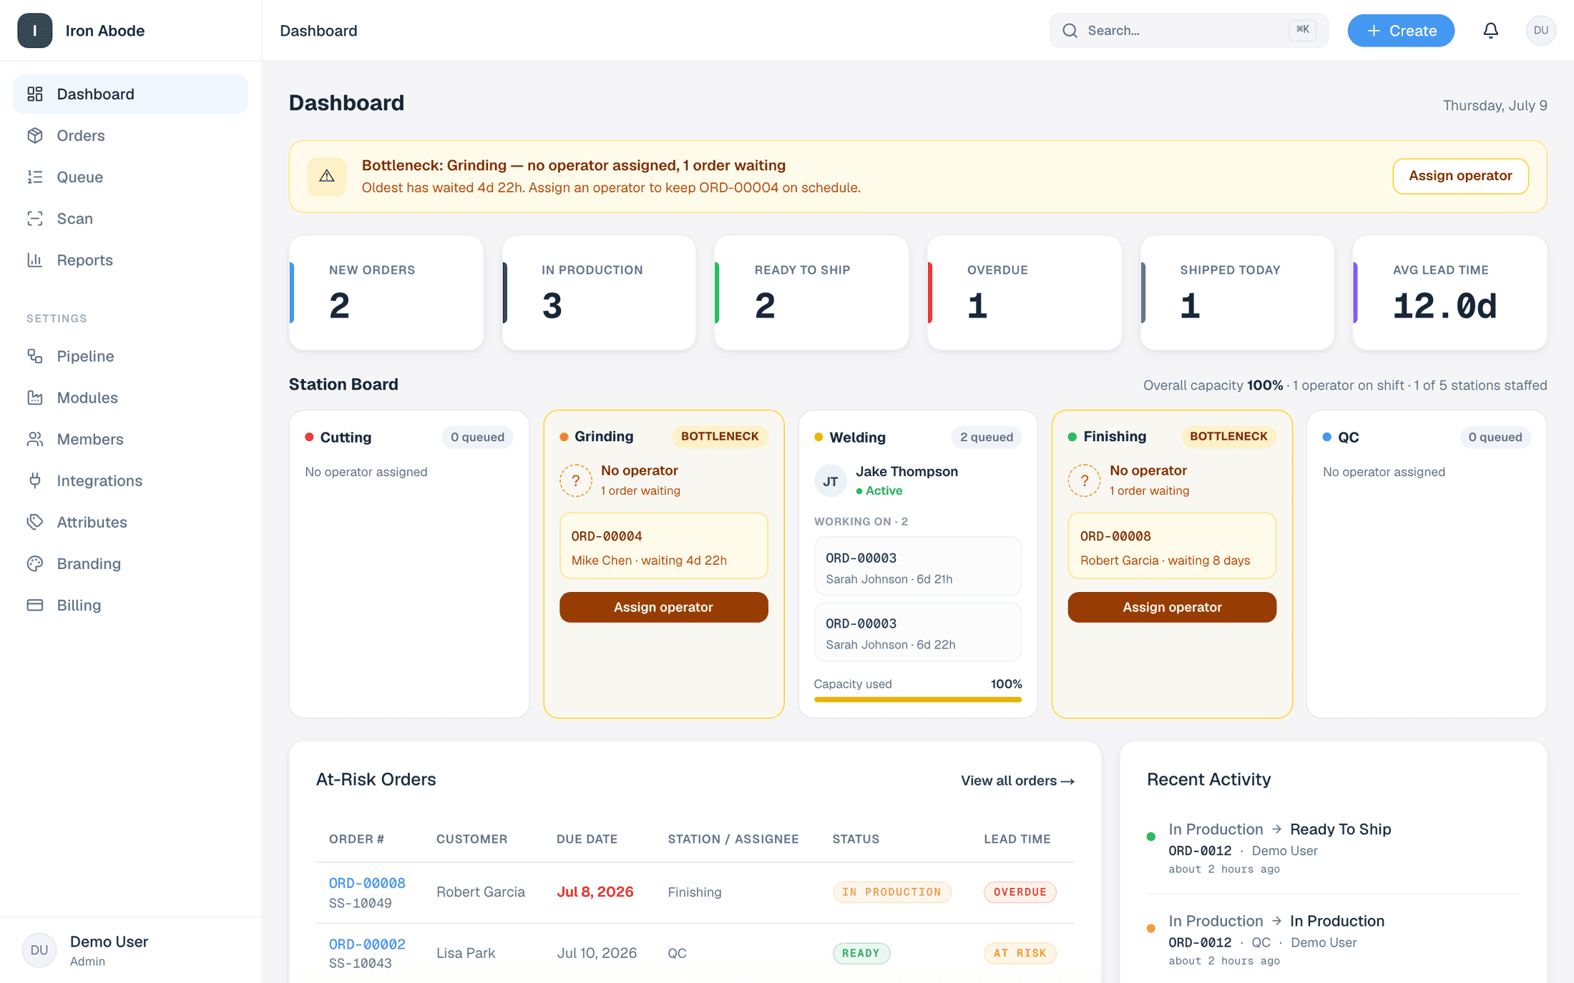The image size is (1574, 983).
Task: Click the QC 0 queued badge
Action: click(x=1495, y=437)
